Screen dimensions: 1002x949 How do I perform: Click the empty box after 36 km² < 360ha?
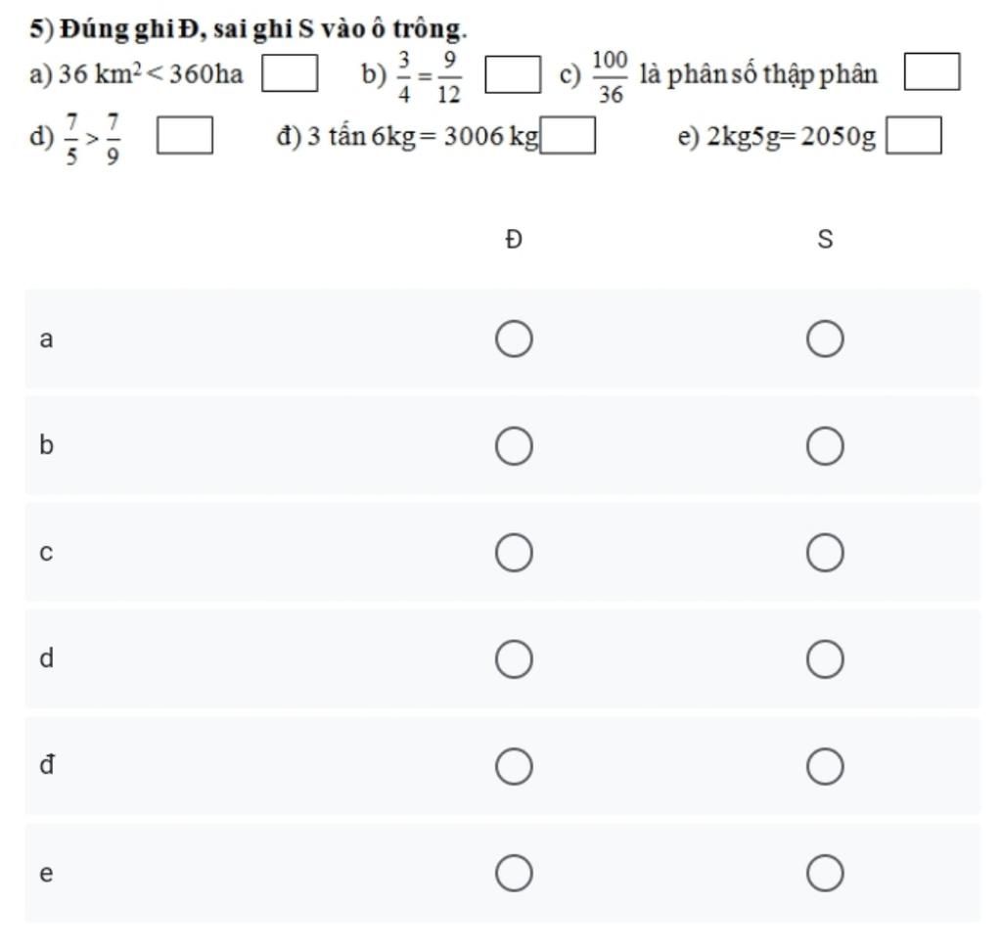pos(290,73)
